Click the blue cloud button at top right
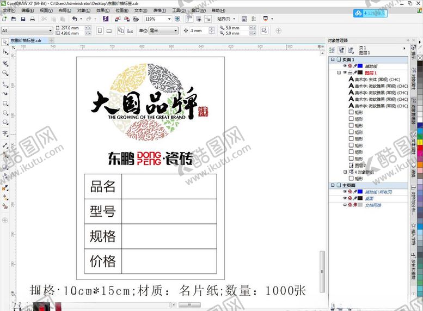This screenshot has width=423, height=311. coord(370,13)
